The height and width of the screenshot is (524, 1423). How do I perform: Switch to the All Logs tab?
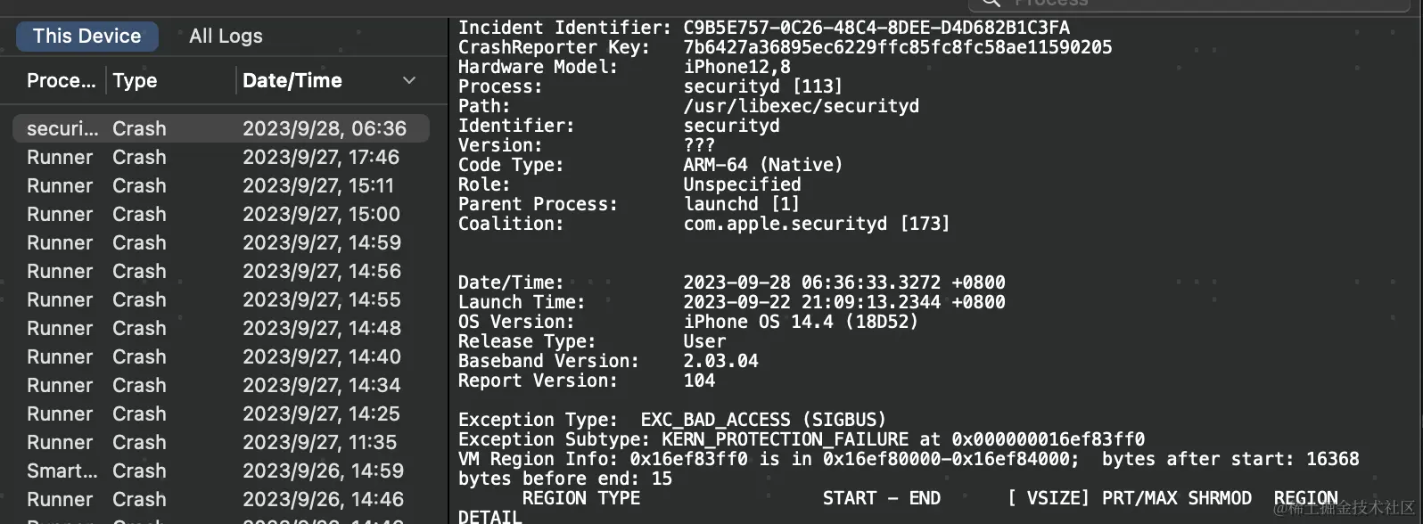tap(226, 37)
